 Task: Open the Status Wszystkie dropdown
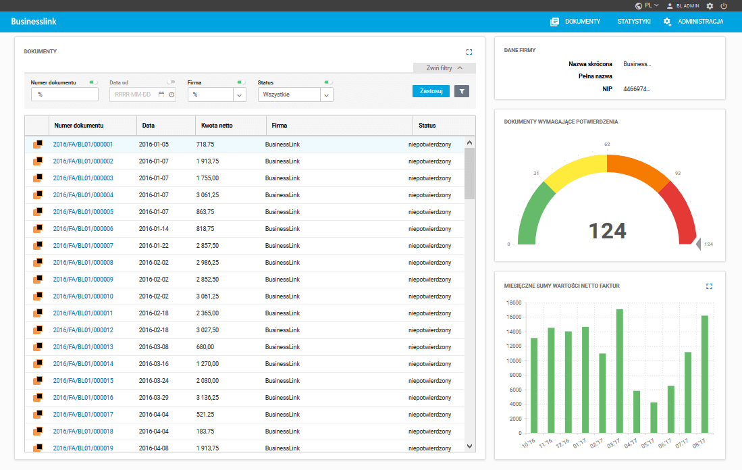(x=295, y=95)
